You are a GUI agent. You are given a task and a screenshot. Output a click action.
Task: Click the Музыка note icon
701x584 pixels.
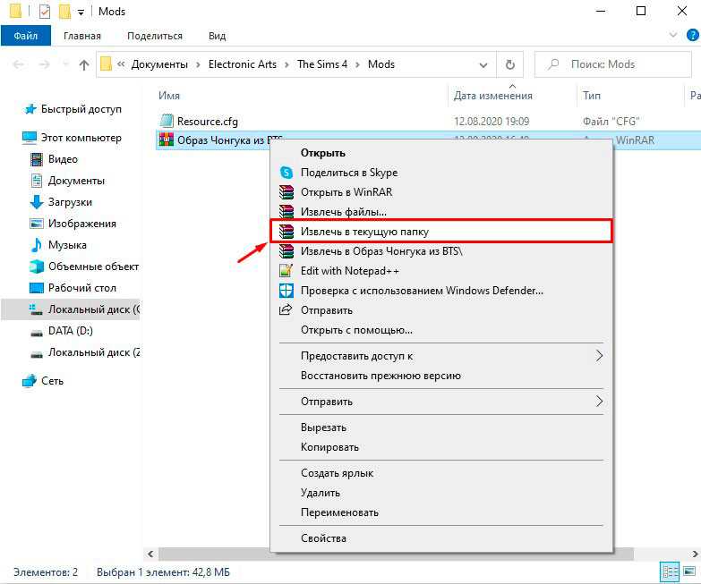[x=36, y=245]
